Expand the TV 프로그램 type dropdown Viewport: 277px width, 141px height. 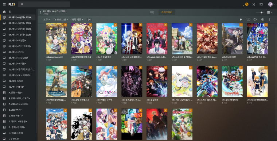pyautogui.click(x=61, y=19)
